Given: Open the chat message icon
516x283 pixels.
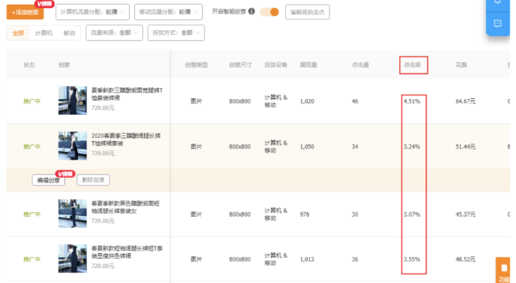Looking at the screenshot, I should point(498,24).
